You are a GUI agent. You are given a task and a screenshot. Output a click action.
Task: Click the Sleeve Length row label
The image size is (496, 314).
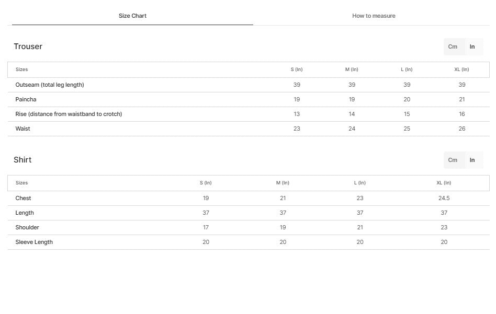click(34, 242)
